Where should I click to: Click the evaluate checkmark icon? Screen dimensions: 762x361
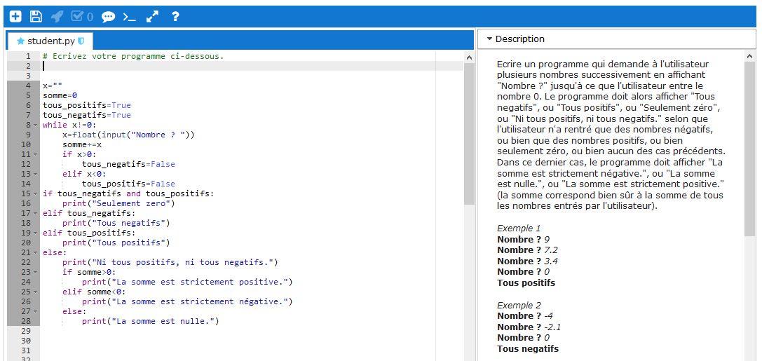tap(81, 16)
